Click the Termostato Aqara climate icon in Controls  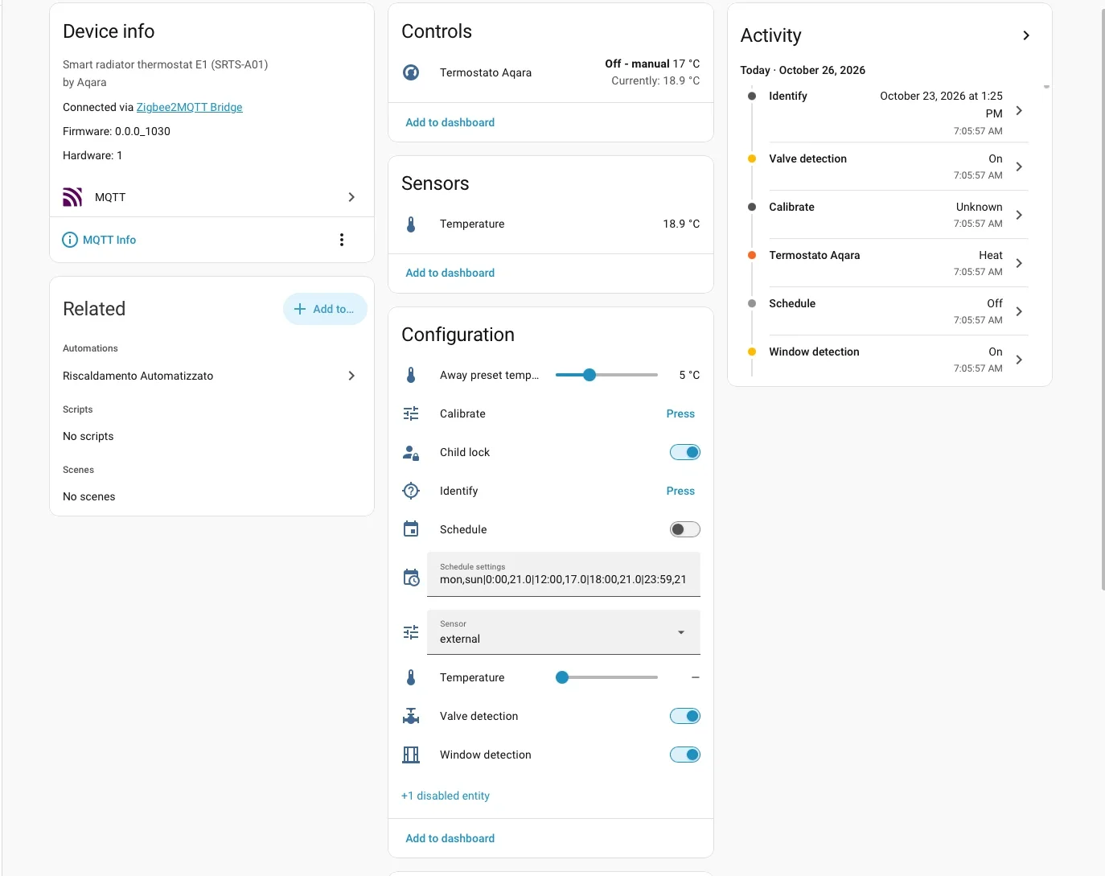[x=411, y=72]
